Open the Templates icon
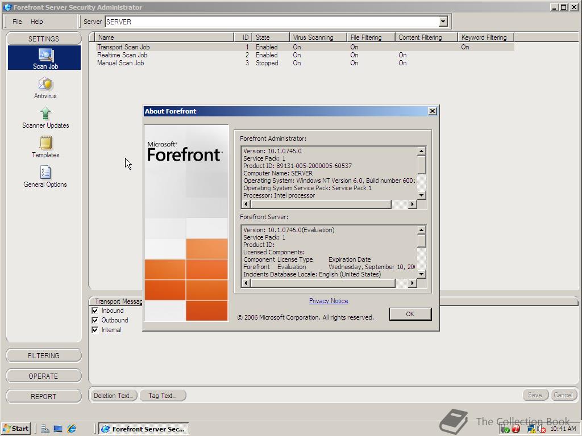 (45, 147)
